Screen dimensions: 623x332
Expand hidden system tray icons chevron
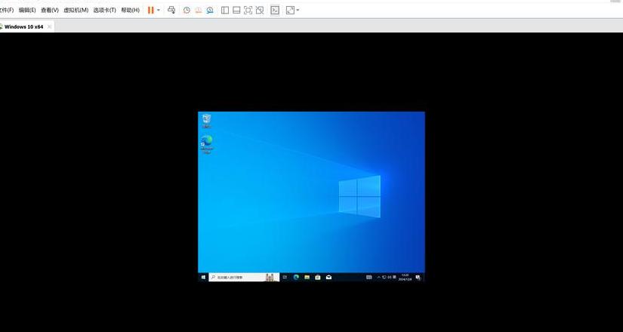pyautogui.click(x=378, y=277)
